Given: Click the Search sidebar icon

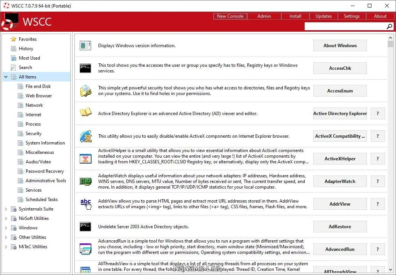Looking at the screenshot, I should point(13,68).
